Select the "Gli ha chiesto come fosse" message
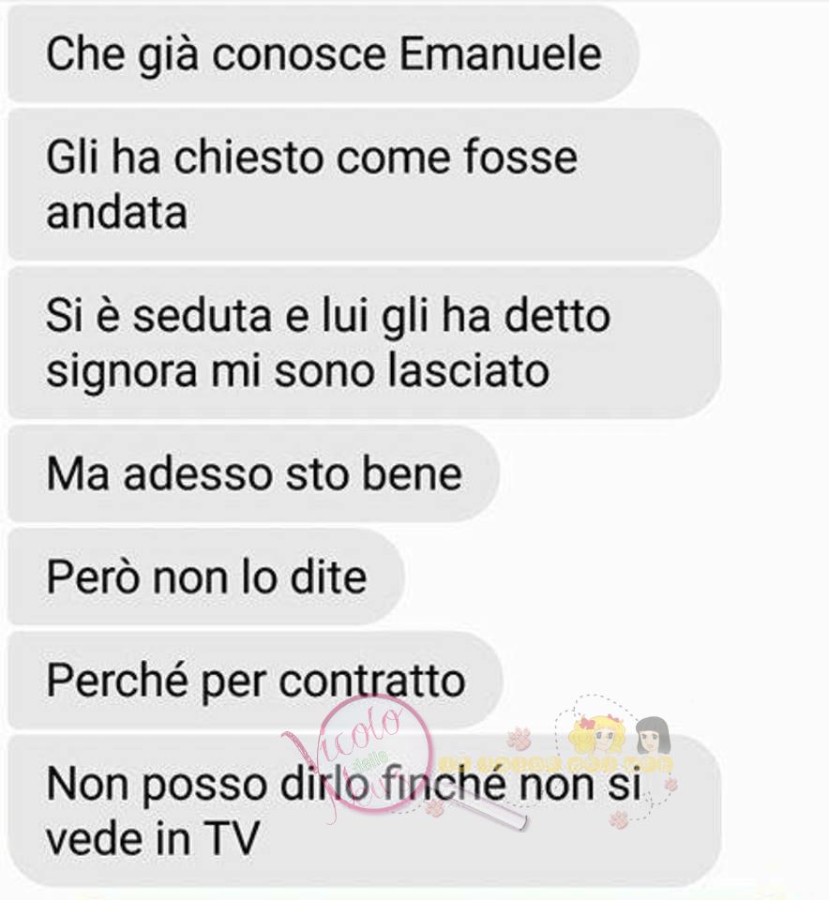 (364, 184)
